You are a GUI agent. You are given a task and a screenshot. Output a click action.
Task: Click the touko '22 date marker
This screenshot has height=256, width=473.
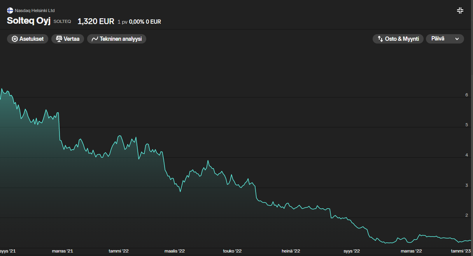(x=232, y=251)
